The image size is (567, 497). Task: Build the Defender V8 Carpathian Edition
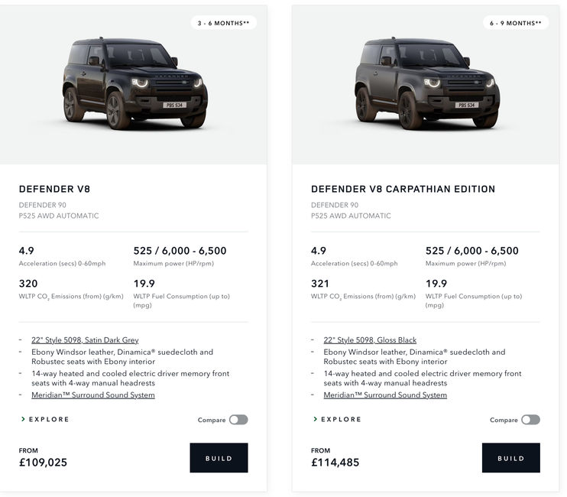click(511, 457)
